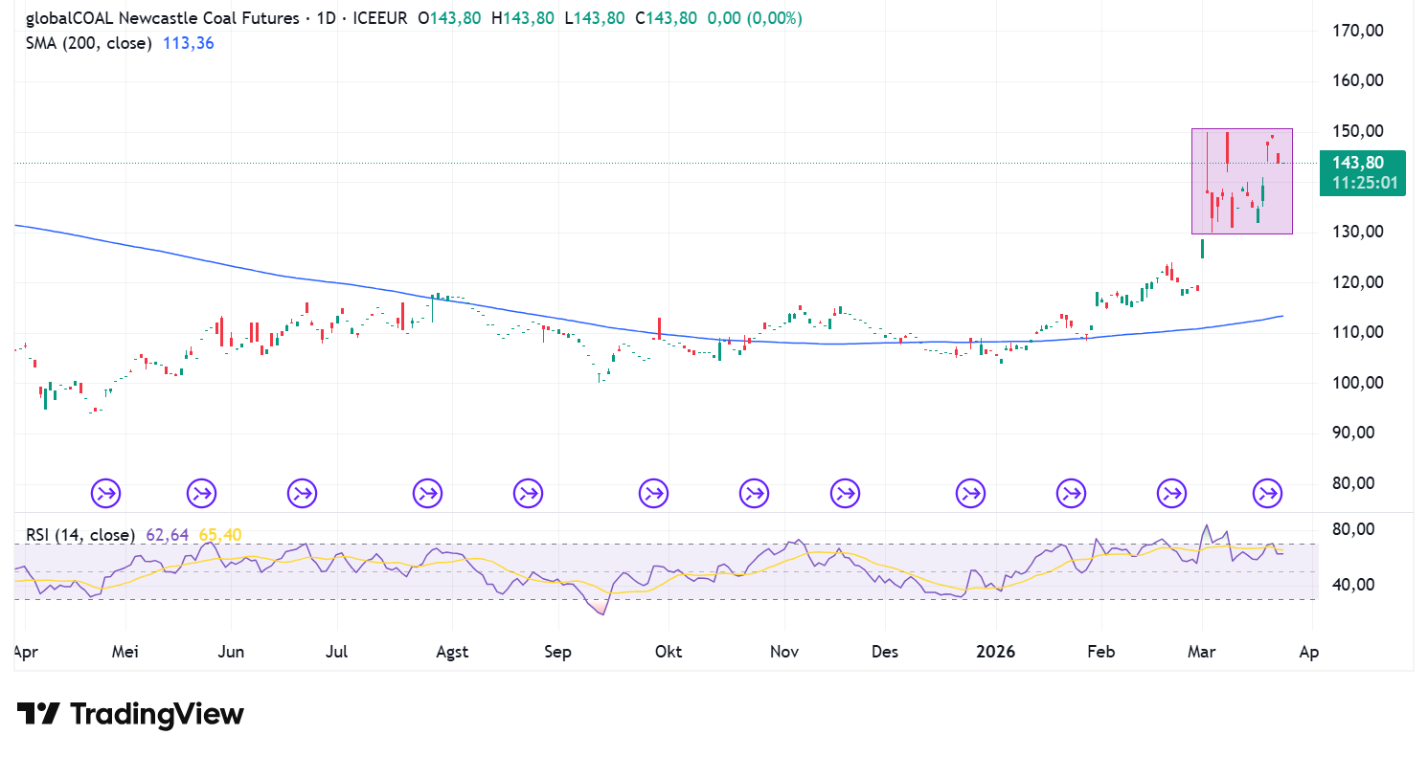Select the RSI value 62,64
Image resolution: width=1428 pixels, height=757 pixels.
click(167, 535)
